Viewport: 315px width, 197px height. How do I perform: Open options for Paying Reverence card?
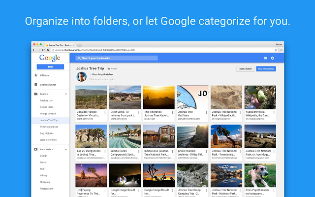[105, 191]
